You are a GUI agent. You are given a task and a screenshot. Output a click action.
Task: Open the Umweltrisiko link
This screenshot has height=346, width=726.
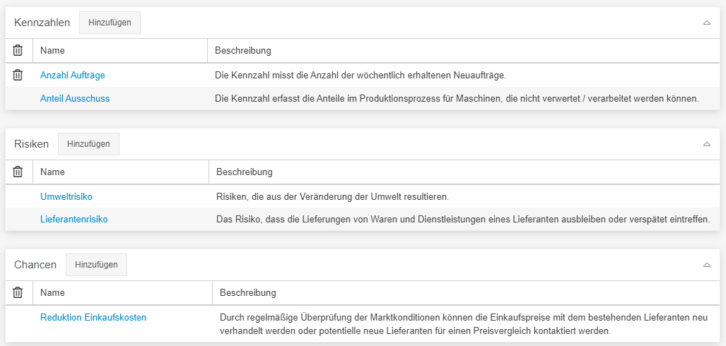pyautogui.click(x=66, y=196)
